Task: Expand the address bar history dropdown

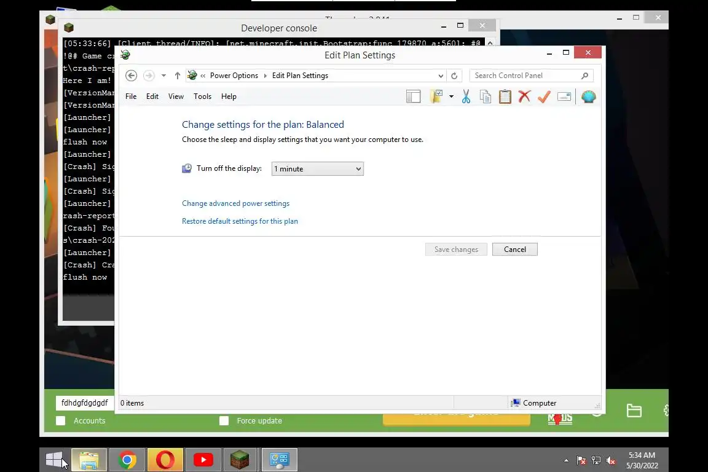Action: point(441,76)
